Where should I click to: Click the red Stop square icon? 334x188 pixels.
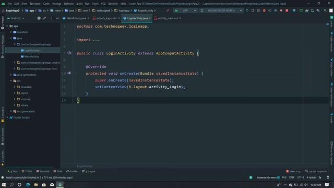pyautogui.click(x=287, y=10)
